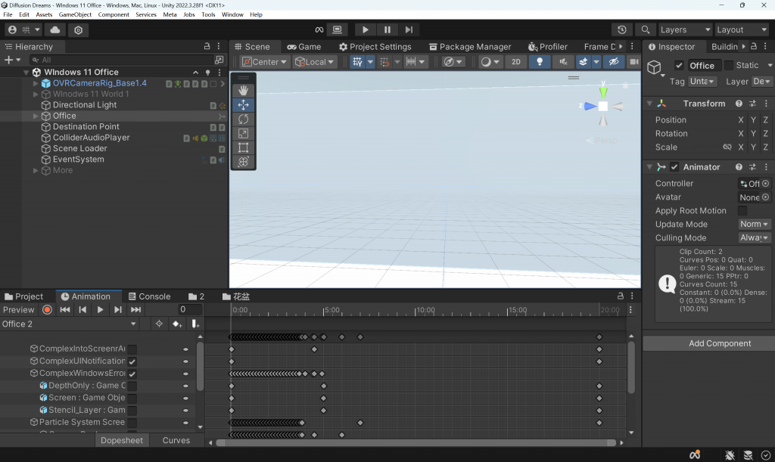Open the Local handle rotation dropdown
The image size is (775, 462).
pos(315,62)
